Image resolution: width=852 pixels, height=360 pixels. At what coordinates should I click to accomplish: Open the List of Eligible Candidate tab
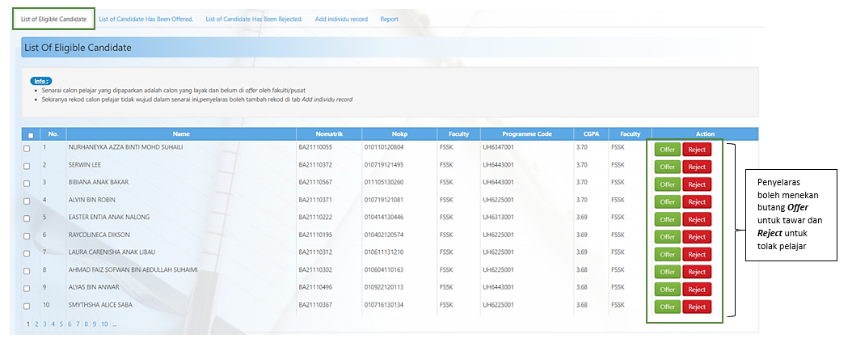click(53, 19)
